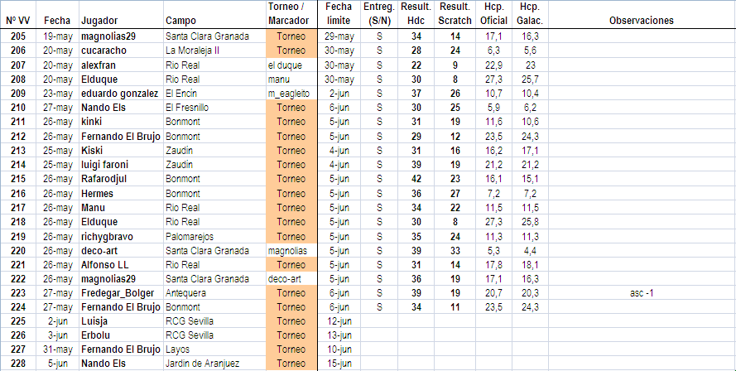Click the 'Result. Scratch' column header

coord(455,14)
